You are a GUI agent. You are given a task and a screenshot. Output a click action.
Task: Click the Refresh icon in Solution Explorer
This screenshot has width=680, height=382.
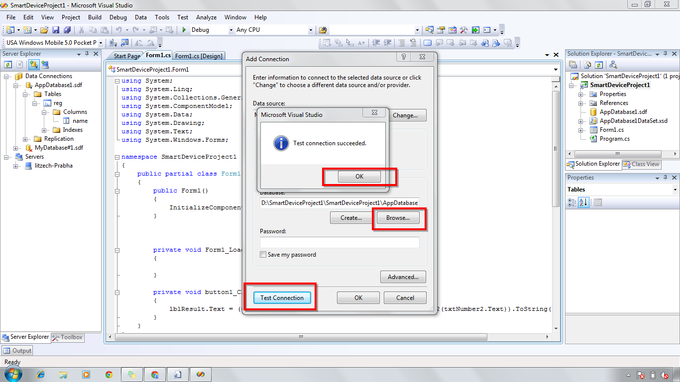[598, 65]
